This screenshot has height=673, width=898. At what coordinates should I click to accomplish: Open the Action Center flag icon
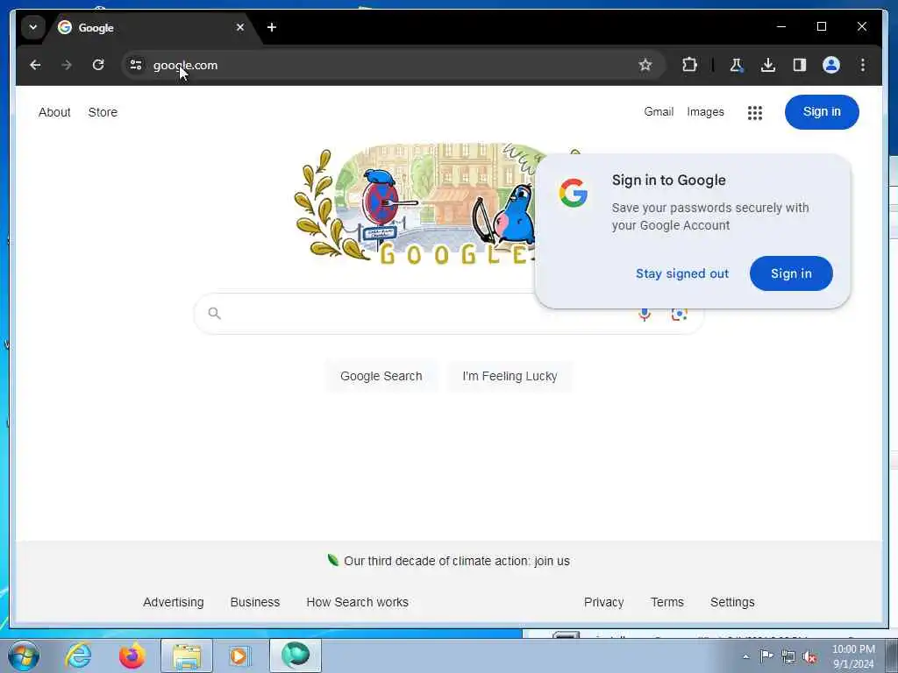click(x=766, y=656)
